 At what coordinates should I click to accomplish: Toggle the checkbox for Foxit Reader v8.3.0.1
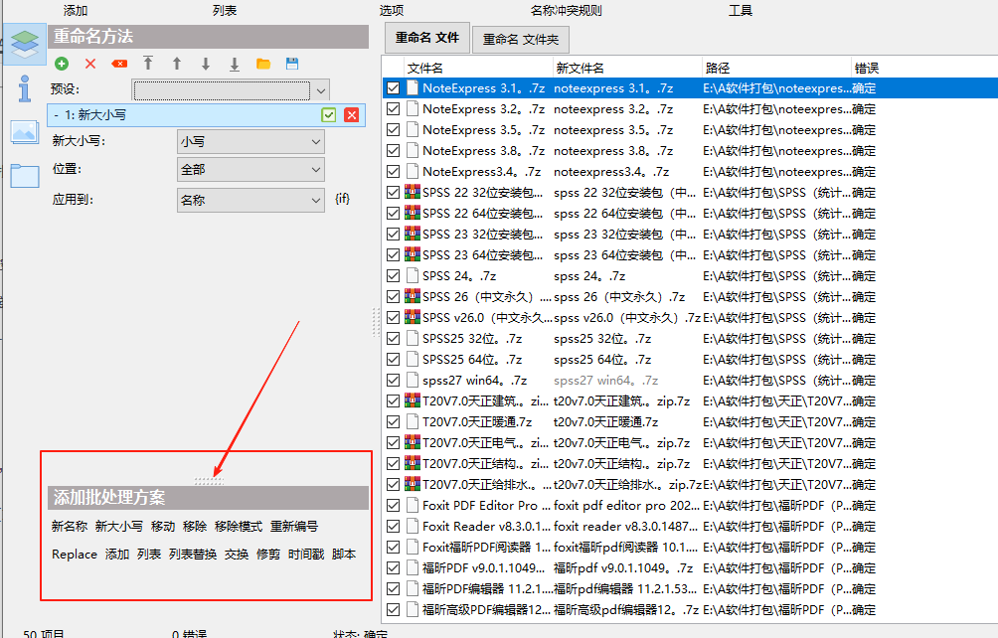(x=394, y=526)
